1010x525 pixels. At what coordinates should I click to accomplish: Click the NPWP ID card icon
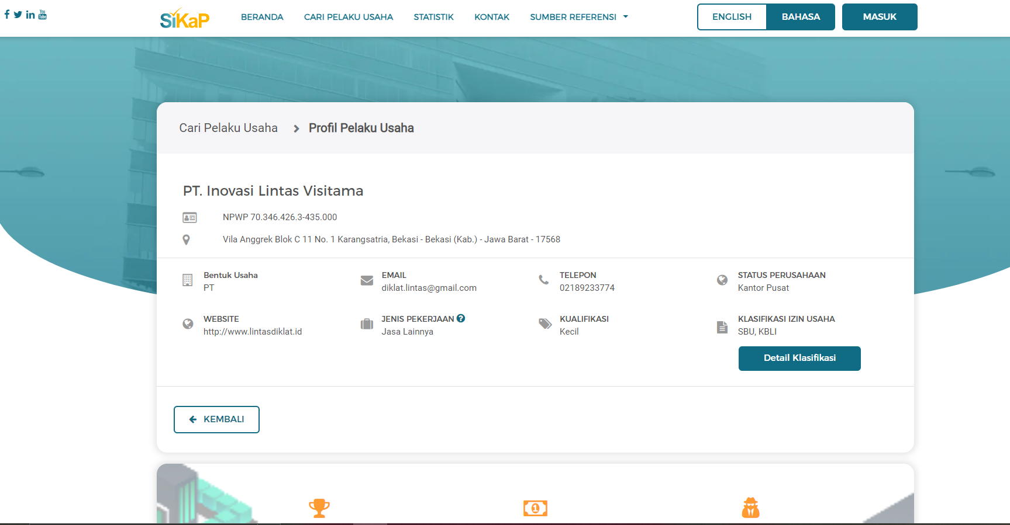tap(189, 218)
